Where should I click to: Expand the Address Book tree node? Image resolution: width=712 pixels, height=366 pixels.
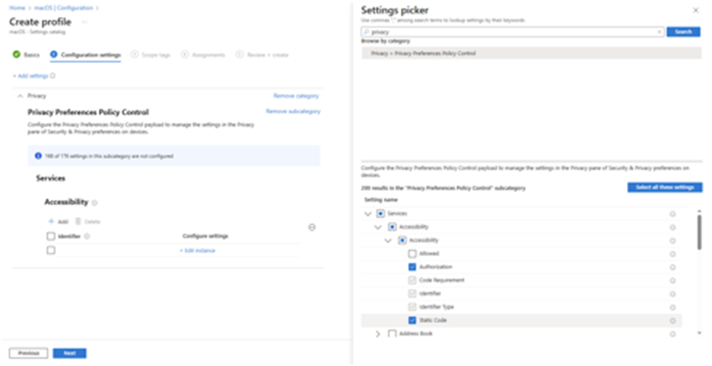point(377,334)
